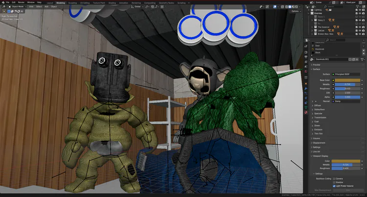Open the viewport Select menu

(39, 6)
